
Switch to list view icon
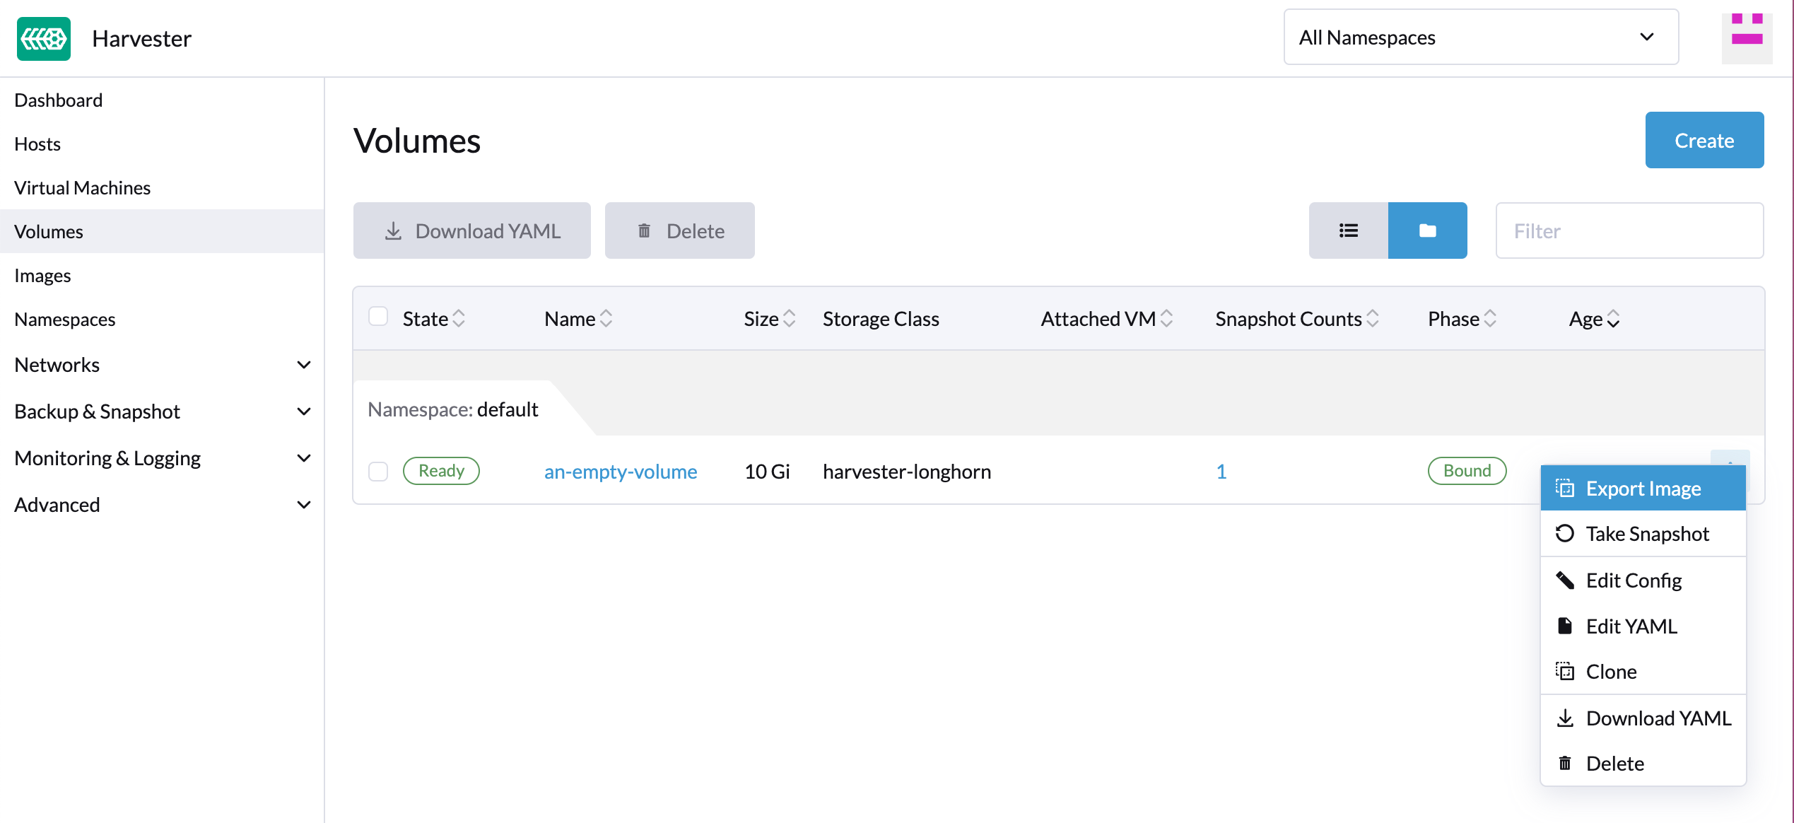[1348, 230]
